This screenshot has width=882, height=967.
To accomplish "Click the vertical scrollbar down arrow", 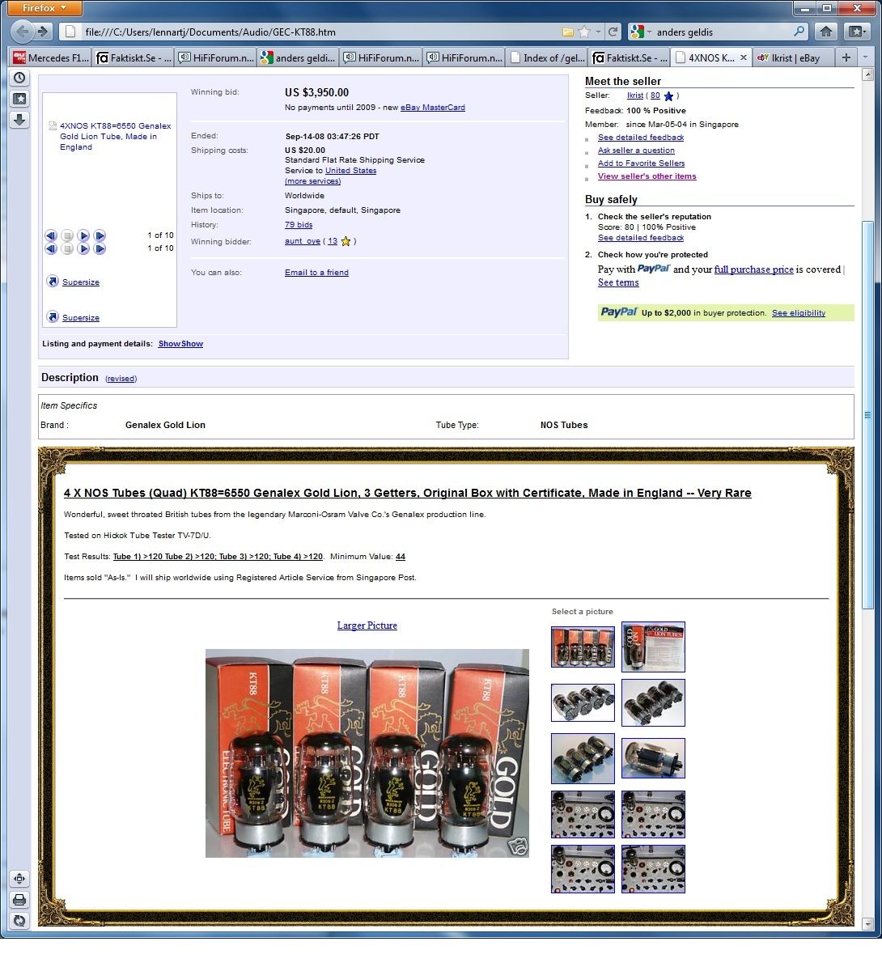I will coord(867,923).
